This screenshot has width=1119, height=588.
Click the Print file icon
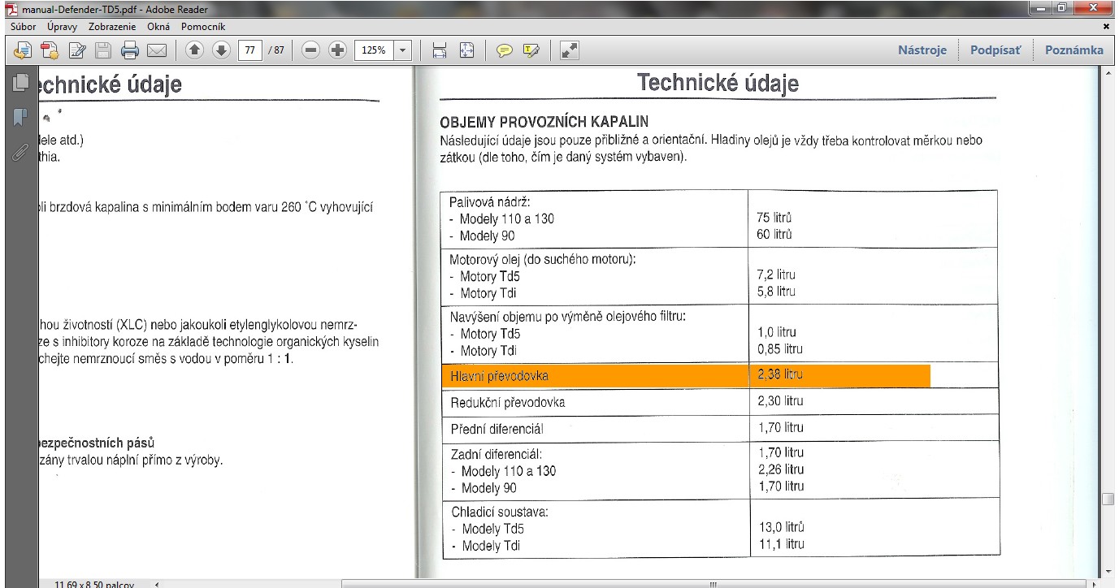(x=130, y=50)
